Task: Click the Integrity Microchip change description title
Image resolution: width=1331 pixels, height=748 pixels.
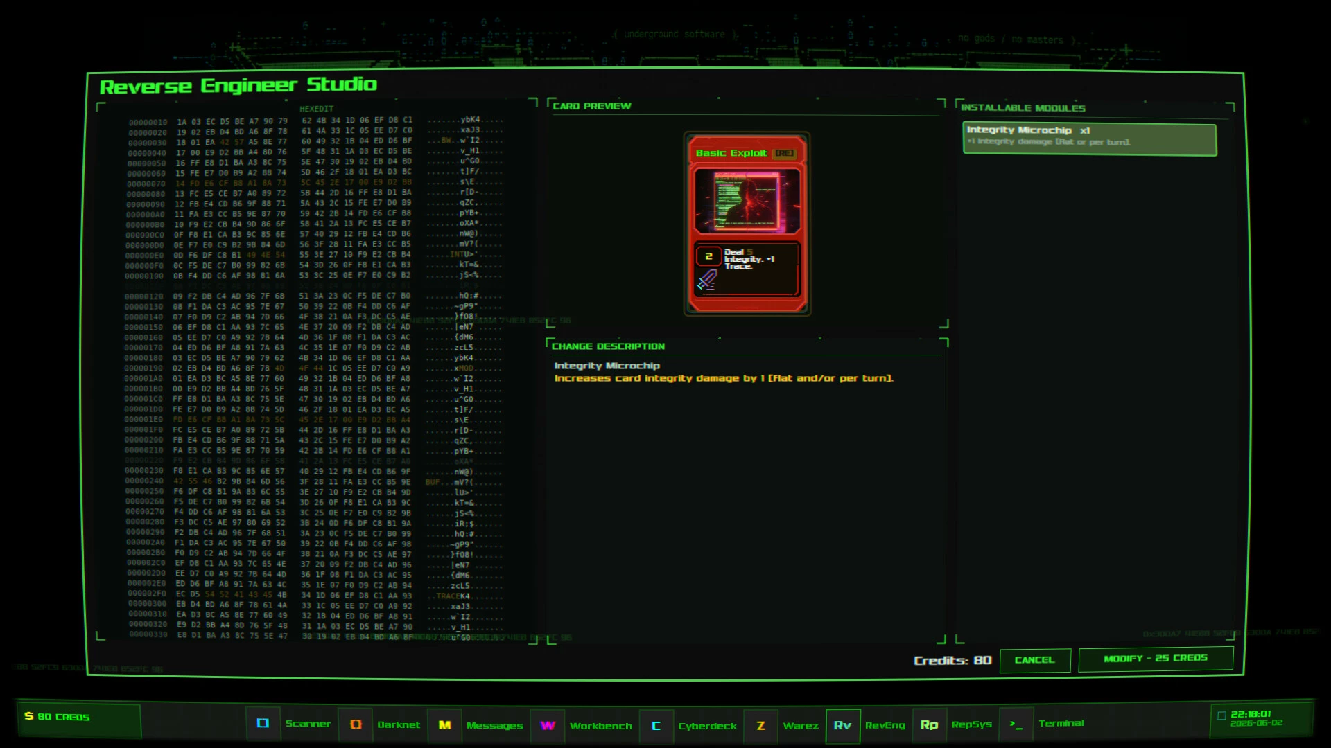Action: 607,366
